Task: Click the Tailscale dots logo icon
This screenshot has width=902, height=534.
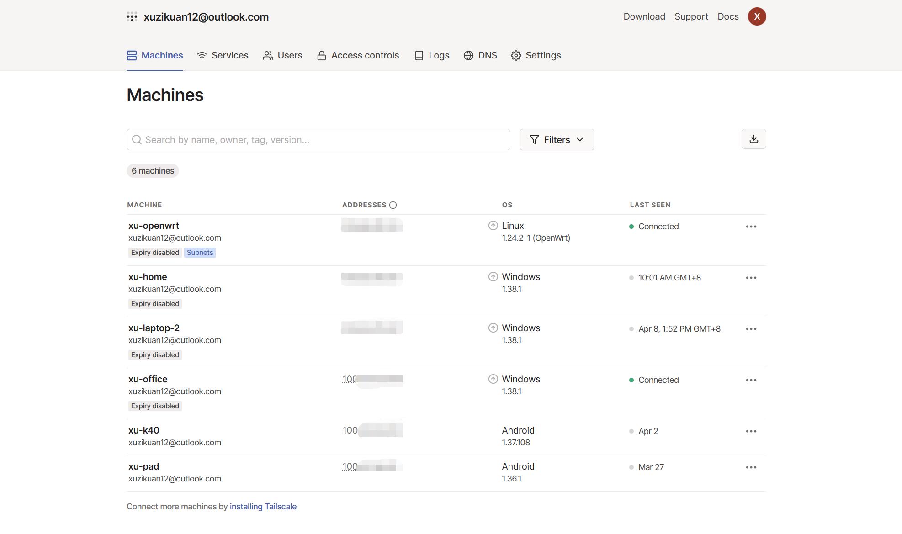Action: 132,17
